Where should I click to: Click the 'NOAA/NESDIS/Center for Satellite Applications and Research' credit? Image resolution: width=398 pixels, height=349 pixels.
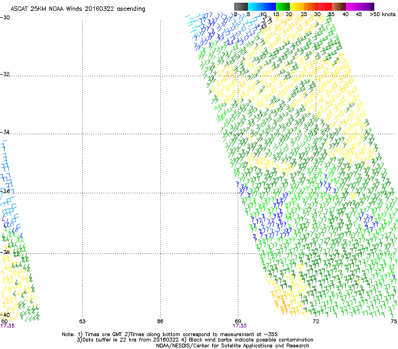[x=232, y=346]
